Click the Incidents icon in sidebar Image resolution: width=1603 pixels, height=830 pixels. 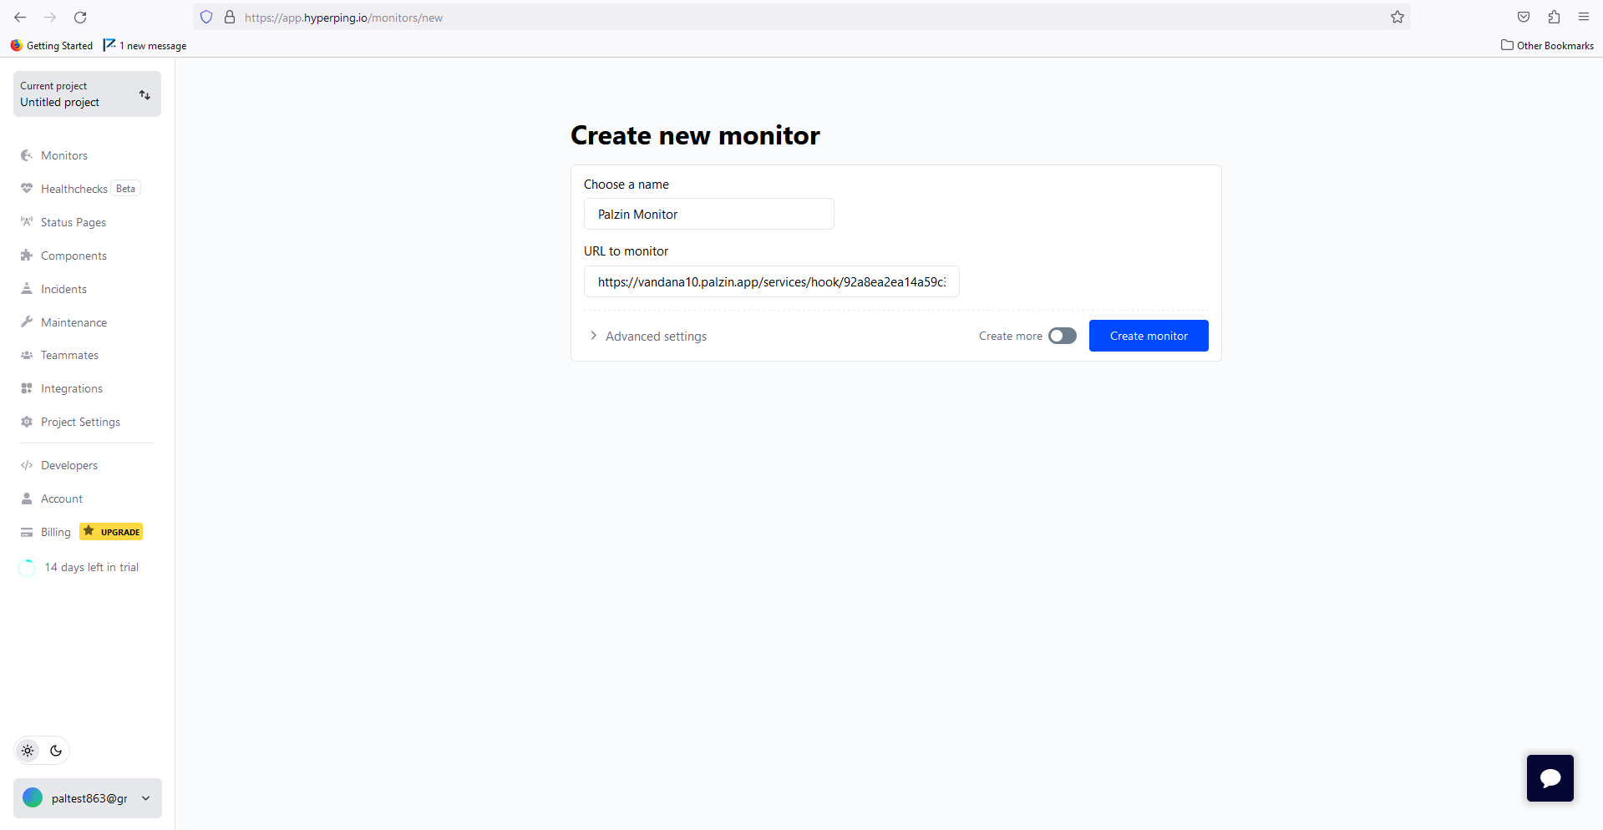[27, 289]
